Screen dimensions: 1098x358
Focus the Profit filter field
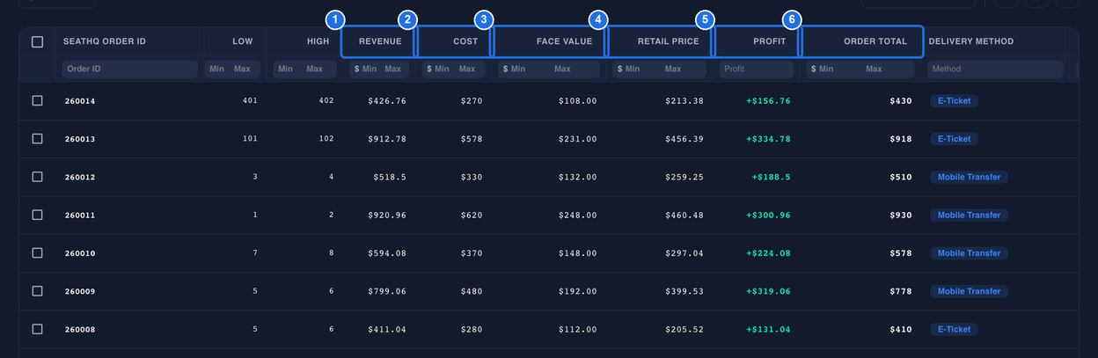(x=757, y=69)
